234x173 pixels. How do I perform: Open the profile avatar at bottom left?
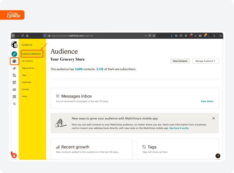click(14, 156)
